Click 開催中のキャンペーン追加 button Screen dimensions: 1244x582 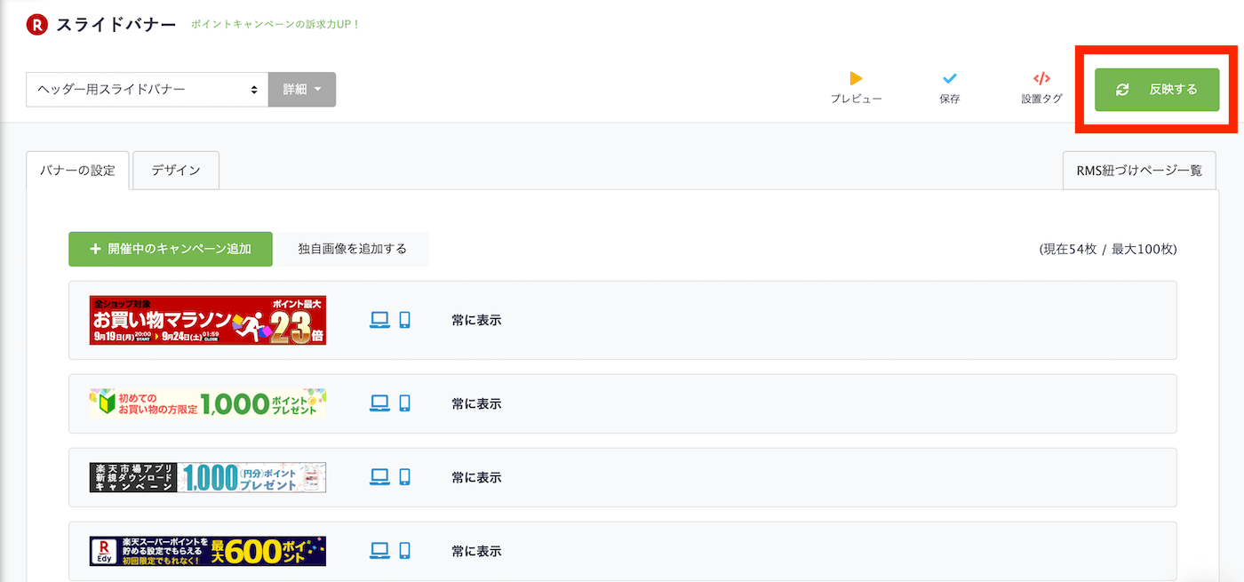171,249
